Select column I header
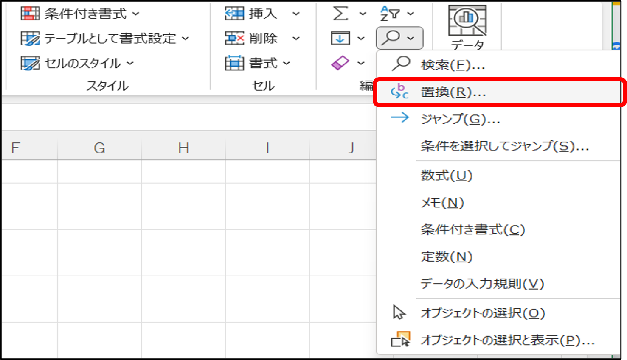The height and width of the screenshot is (360, 627). coord(267,148)
